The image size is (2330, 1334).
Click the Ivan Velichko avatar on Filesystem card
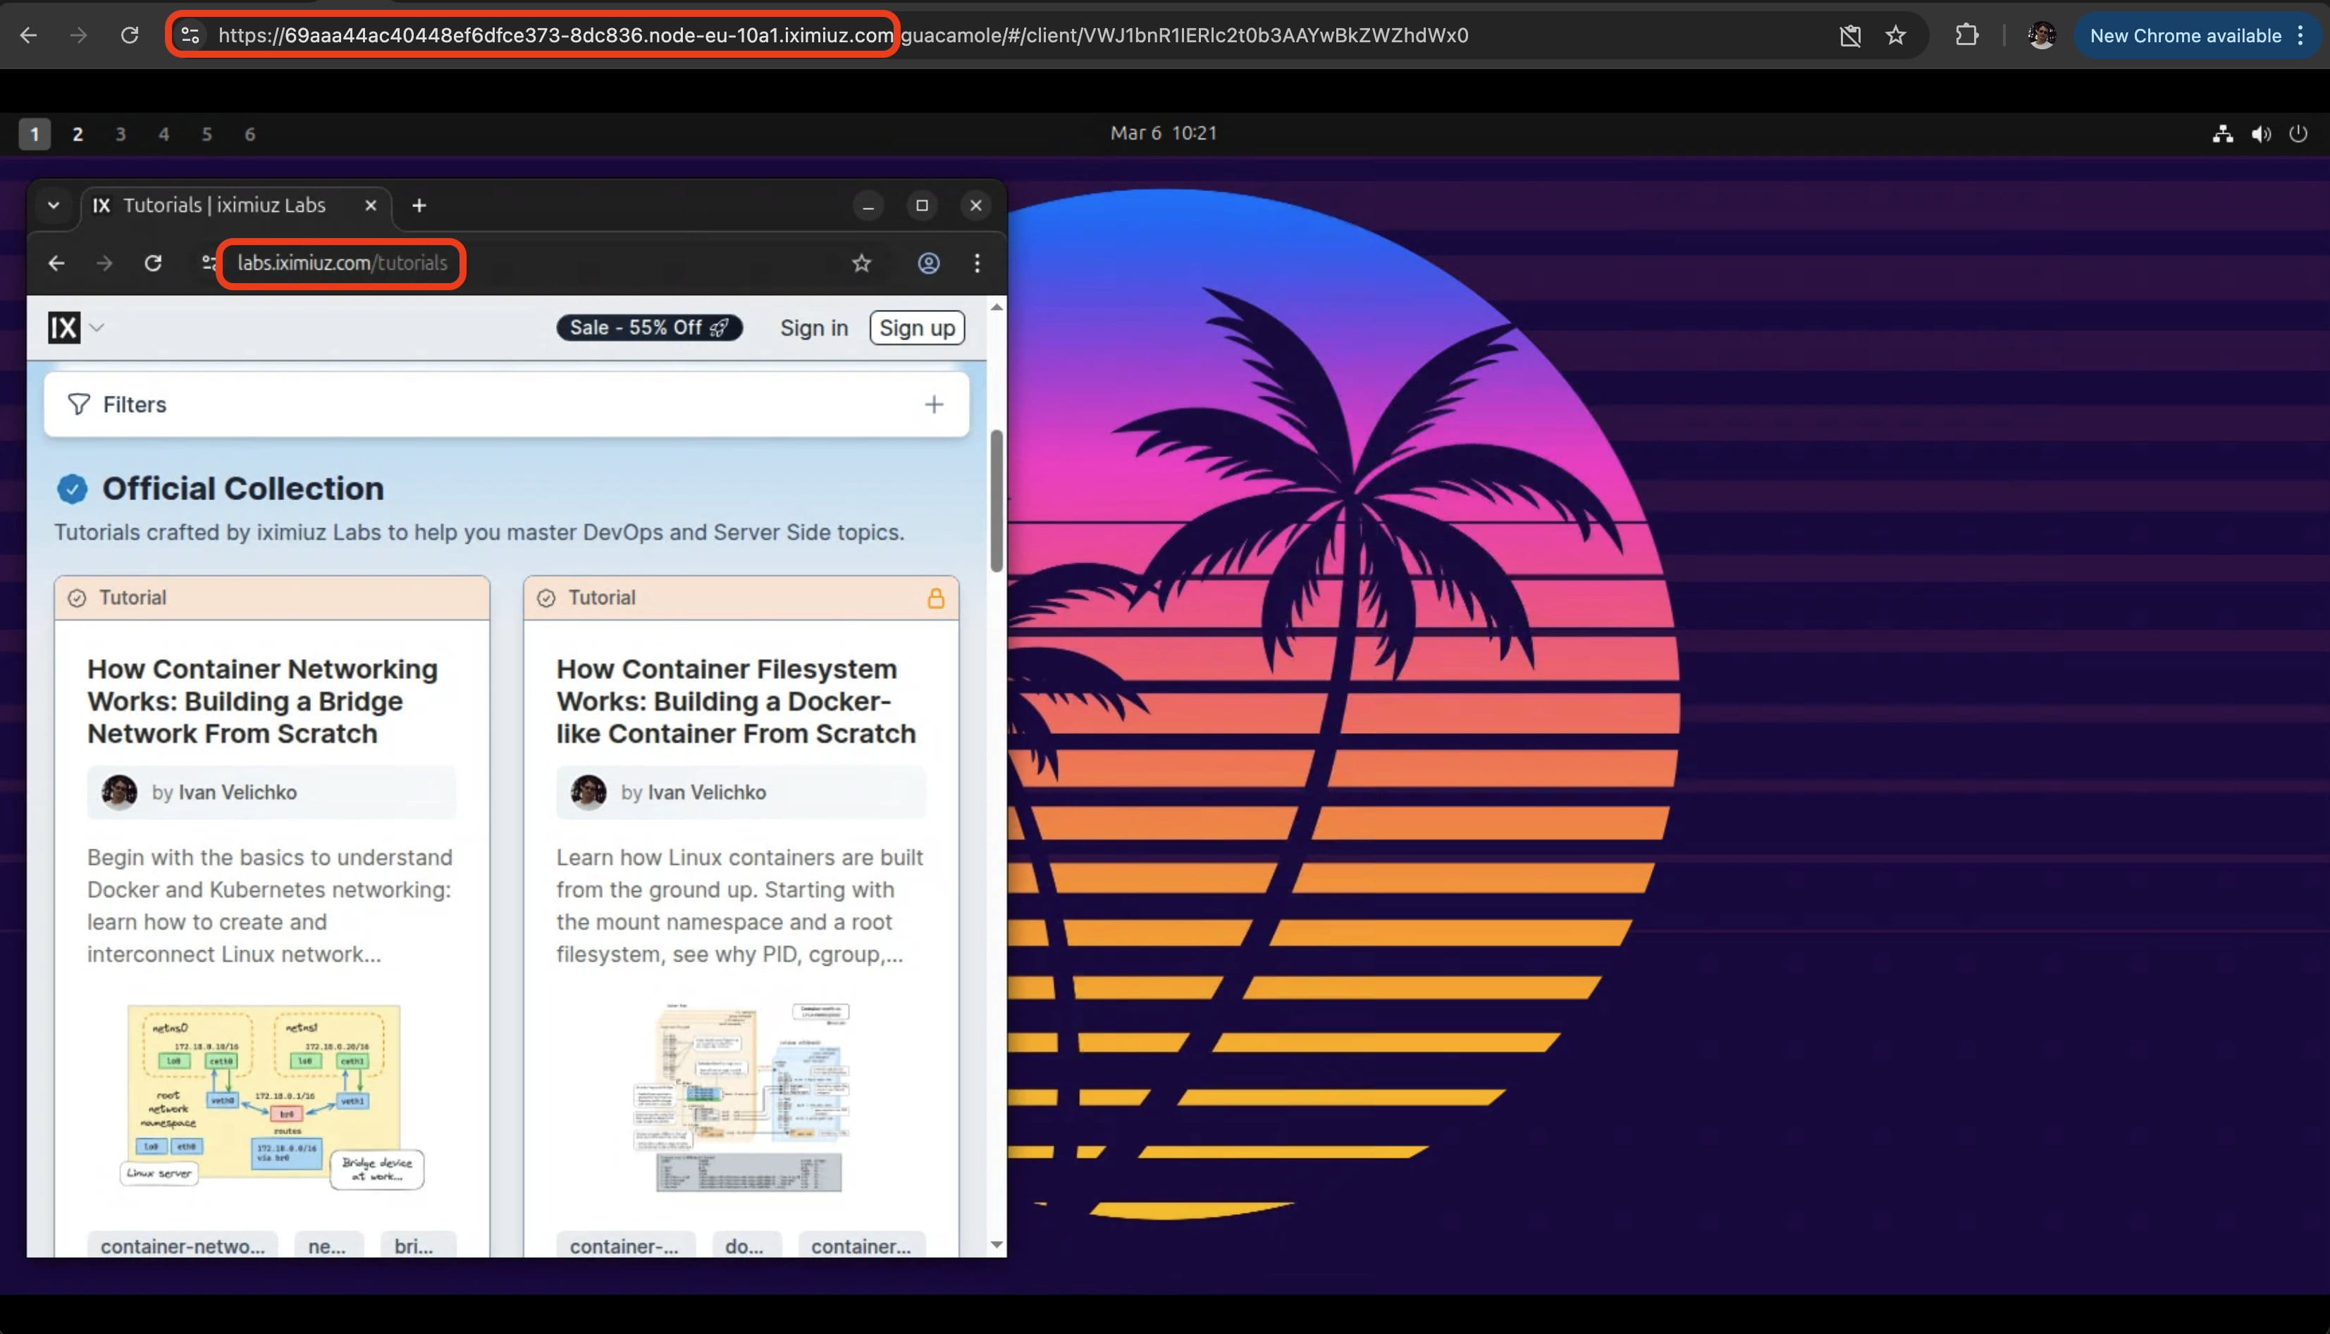pyautogui.click(x=588, y=792)
